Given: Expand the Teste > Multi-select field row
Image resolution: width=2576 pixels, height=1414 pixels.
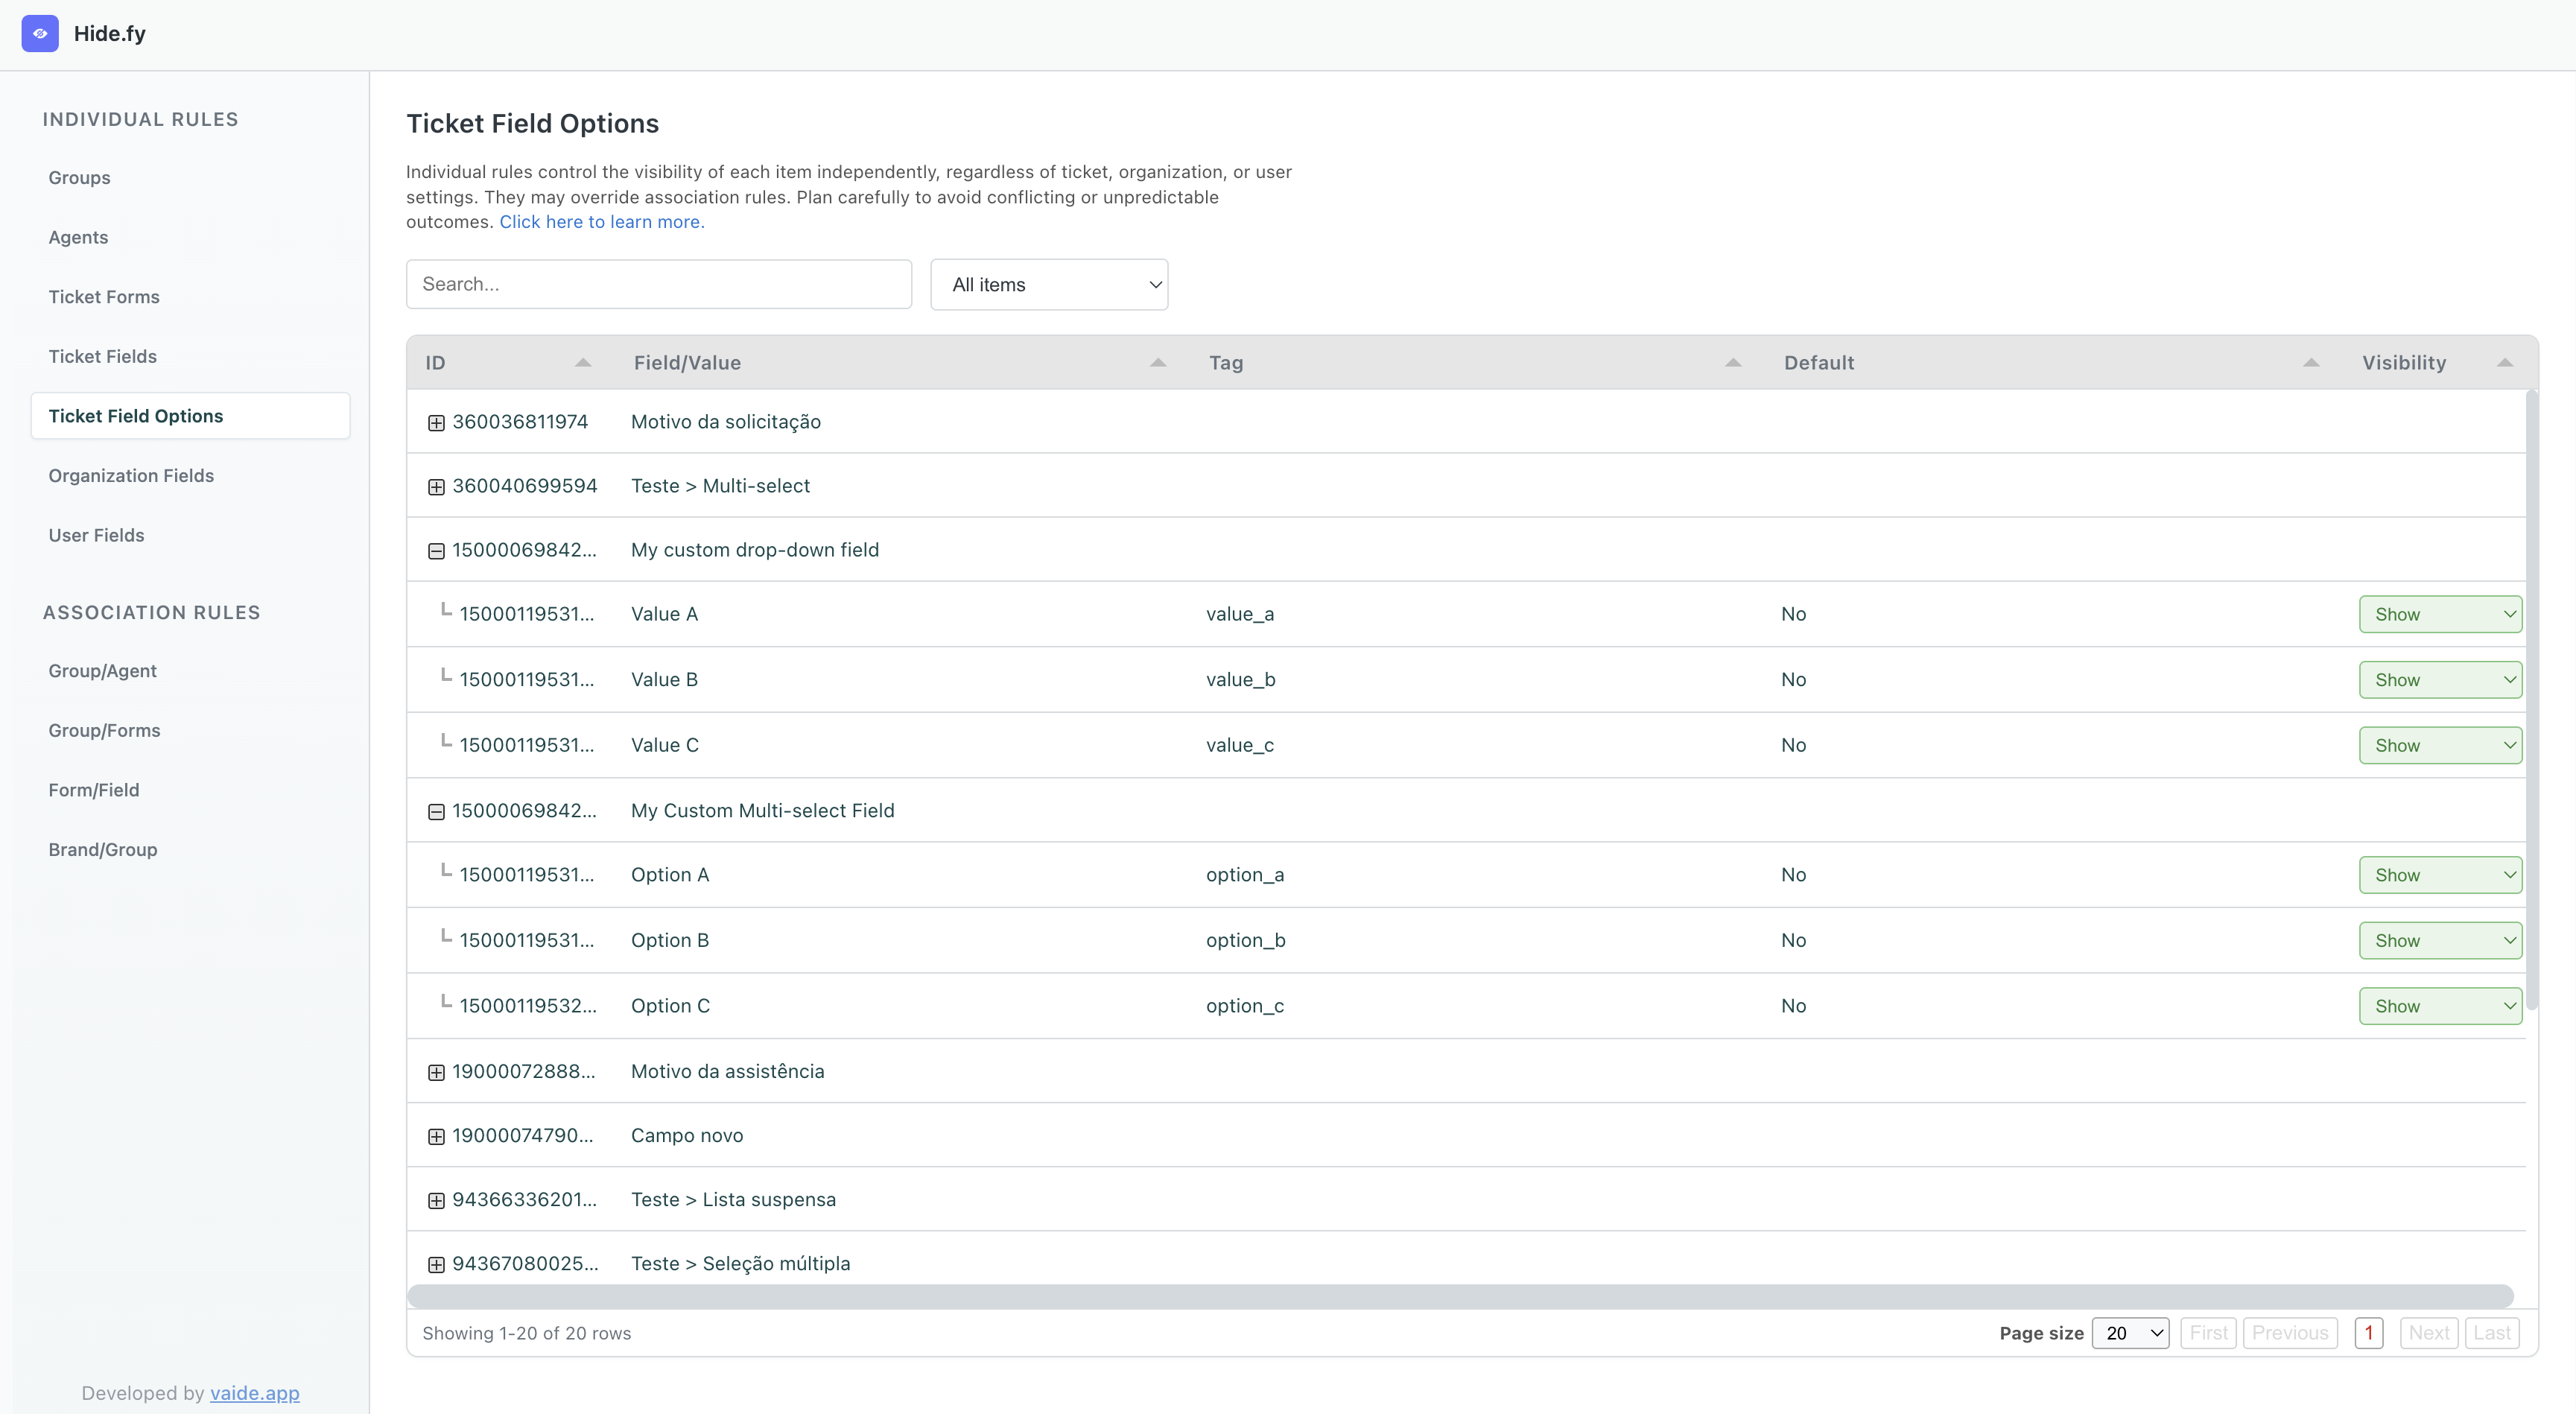Looking at the screenshot, I should coord(436,487).
